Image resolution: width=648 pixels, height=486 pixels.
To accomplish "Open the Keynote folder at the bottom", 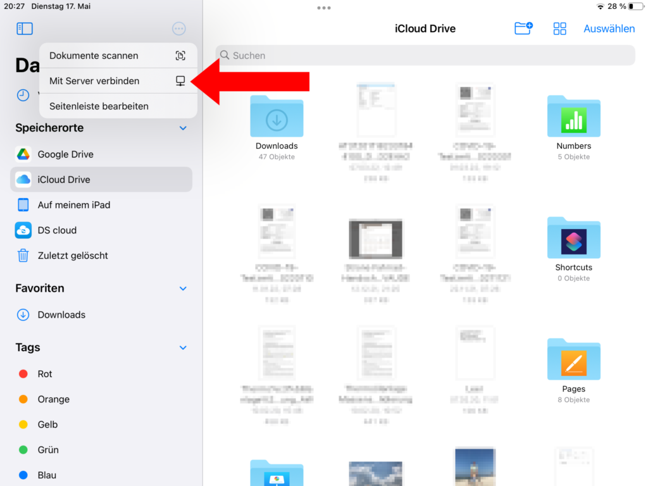I will point(277,473).
